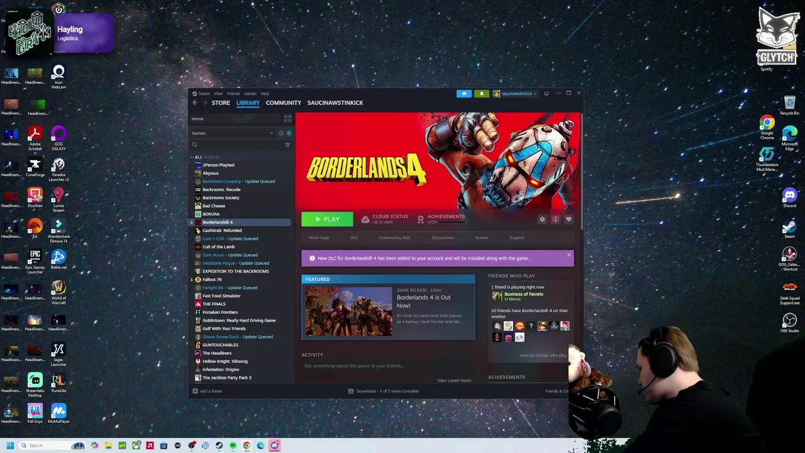
Task: Open the Epic Games Launcher desktop icon
Action: pos(35,261)
